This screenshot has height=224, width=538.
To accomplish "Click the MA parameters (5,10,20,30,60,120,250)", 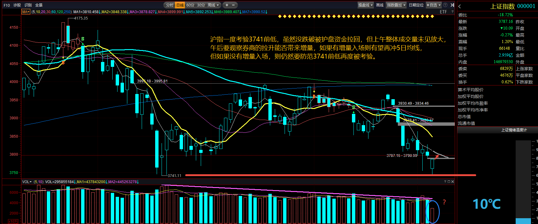I will (x=51, y=12).
